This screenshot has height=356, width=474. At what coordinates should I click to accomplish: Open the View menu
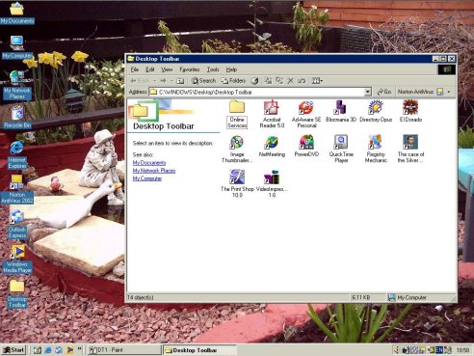point(167,69)
